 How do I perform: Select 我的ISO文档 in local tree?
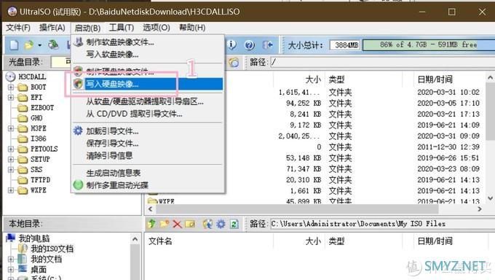(x=46, y=249)
